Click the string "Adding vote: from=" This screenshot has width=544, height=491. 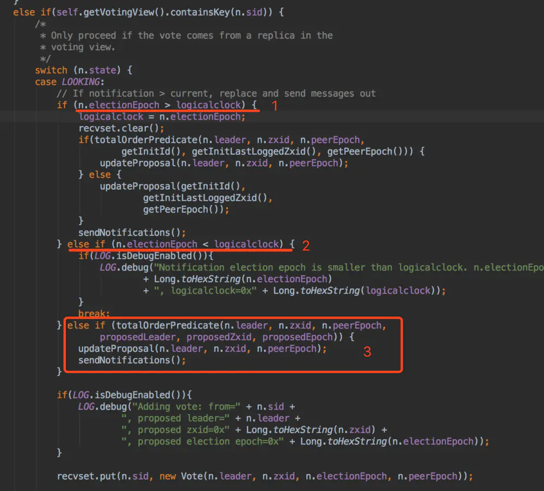point(186,407)
